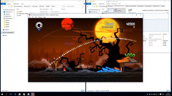Viewport: 172px width, 96px height.
Task: Click the Xenia app icon in the title bar
Action: pos(30,15)
